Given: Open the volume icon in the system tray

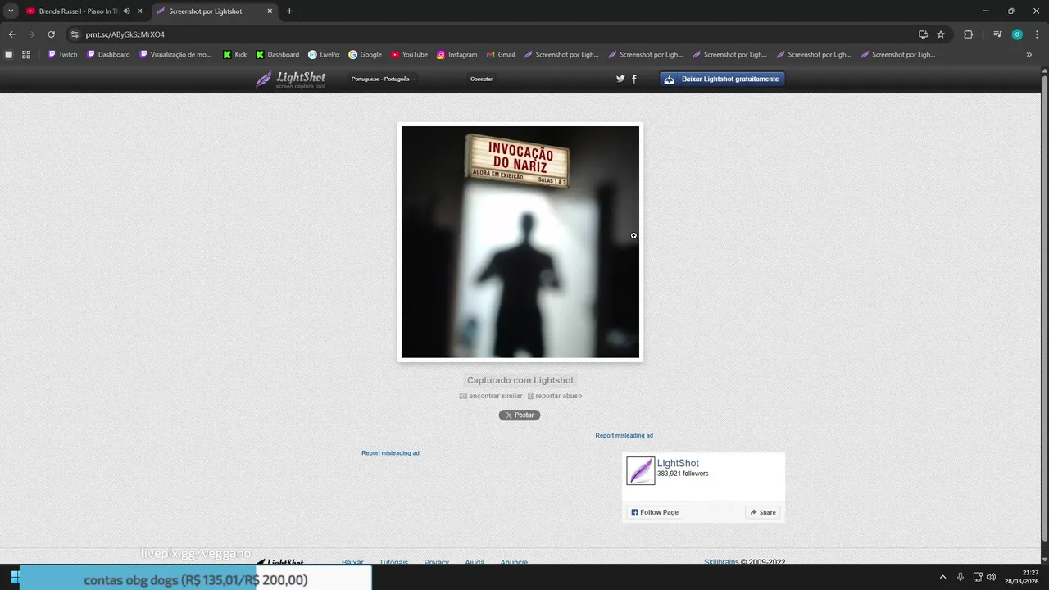Looking at the screenshot, I should point(991,577).
